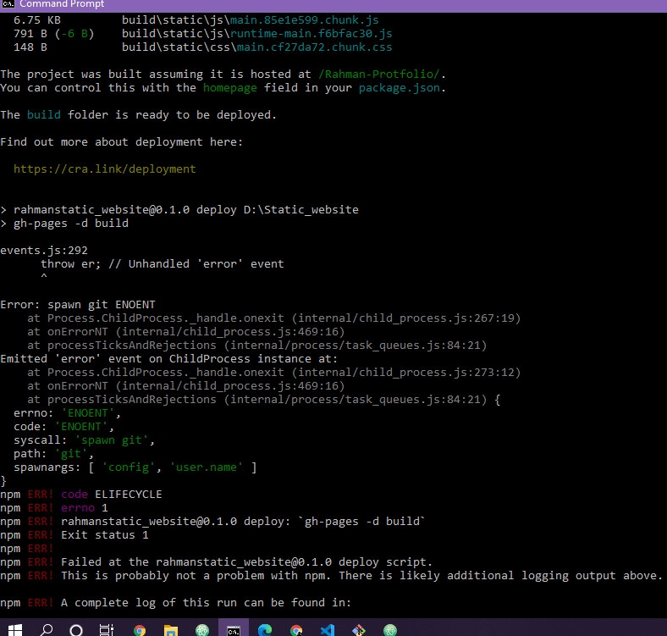Click the '791 B' size value
The width and height of the screenshot is (667, 636).
(x=30, y=34)
